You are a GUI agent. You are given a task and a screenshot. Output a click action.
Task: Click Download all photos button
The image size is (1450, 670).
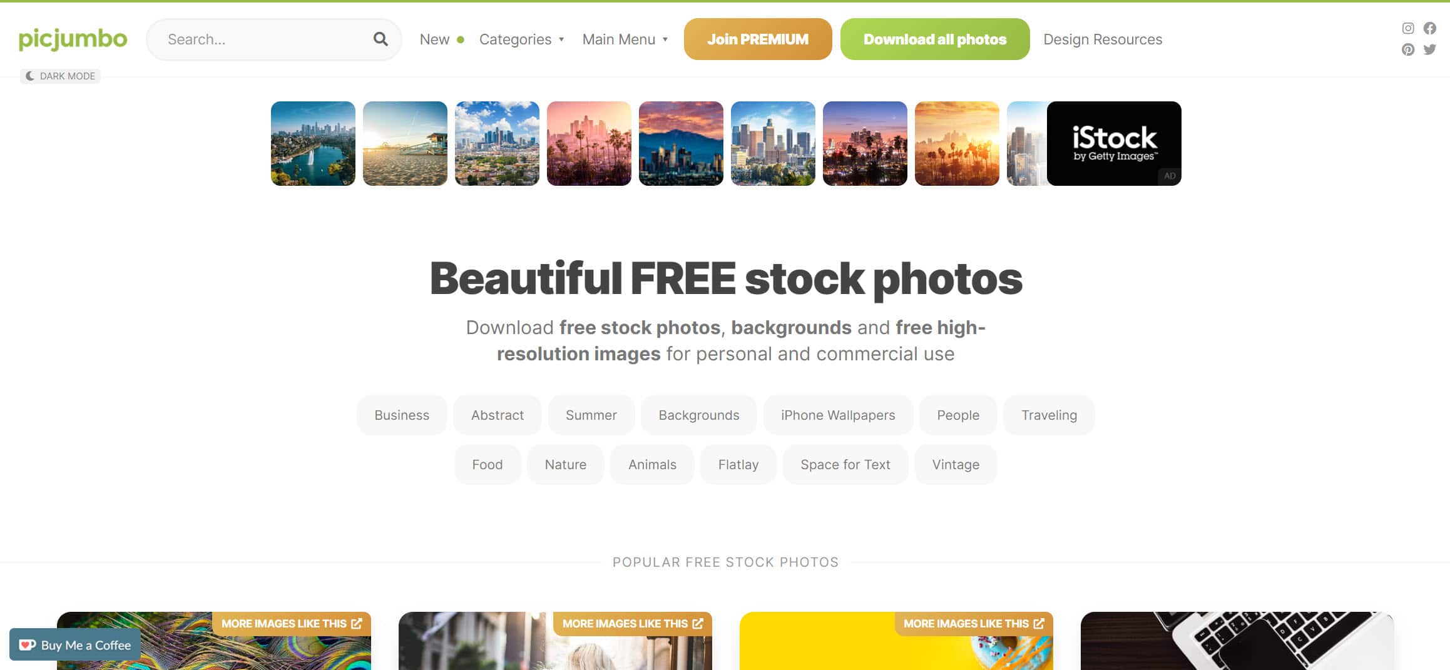click(x=935, y=39)
